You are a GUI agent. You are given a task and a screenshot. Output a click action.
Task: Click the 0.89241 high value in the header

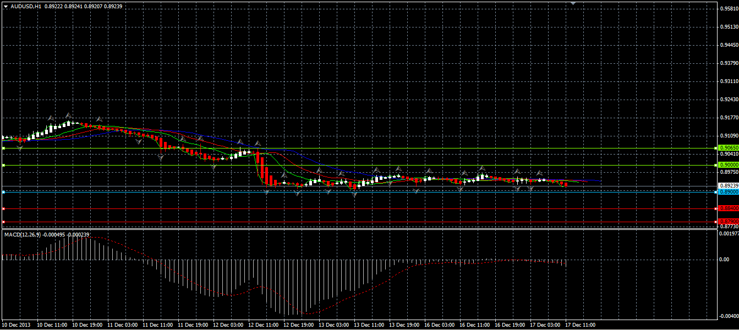(x=73, y=7)
